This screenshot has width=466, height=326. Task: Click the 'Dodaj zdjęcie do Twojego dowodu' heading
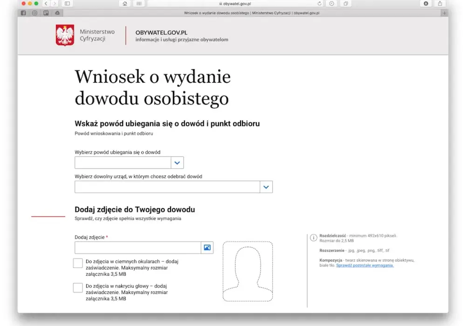tap(135, 210)
